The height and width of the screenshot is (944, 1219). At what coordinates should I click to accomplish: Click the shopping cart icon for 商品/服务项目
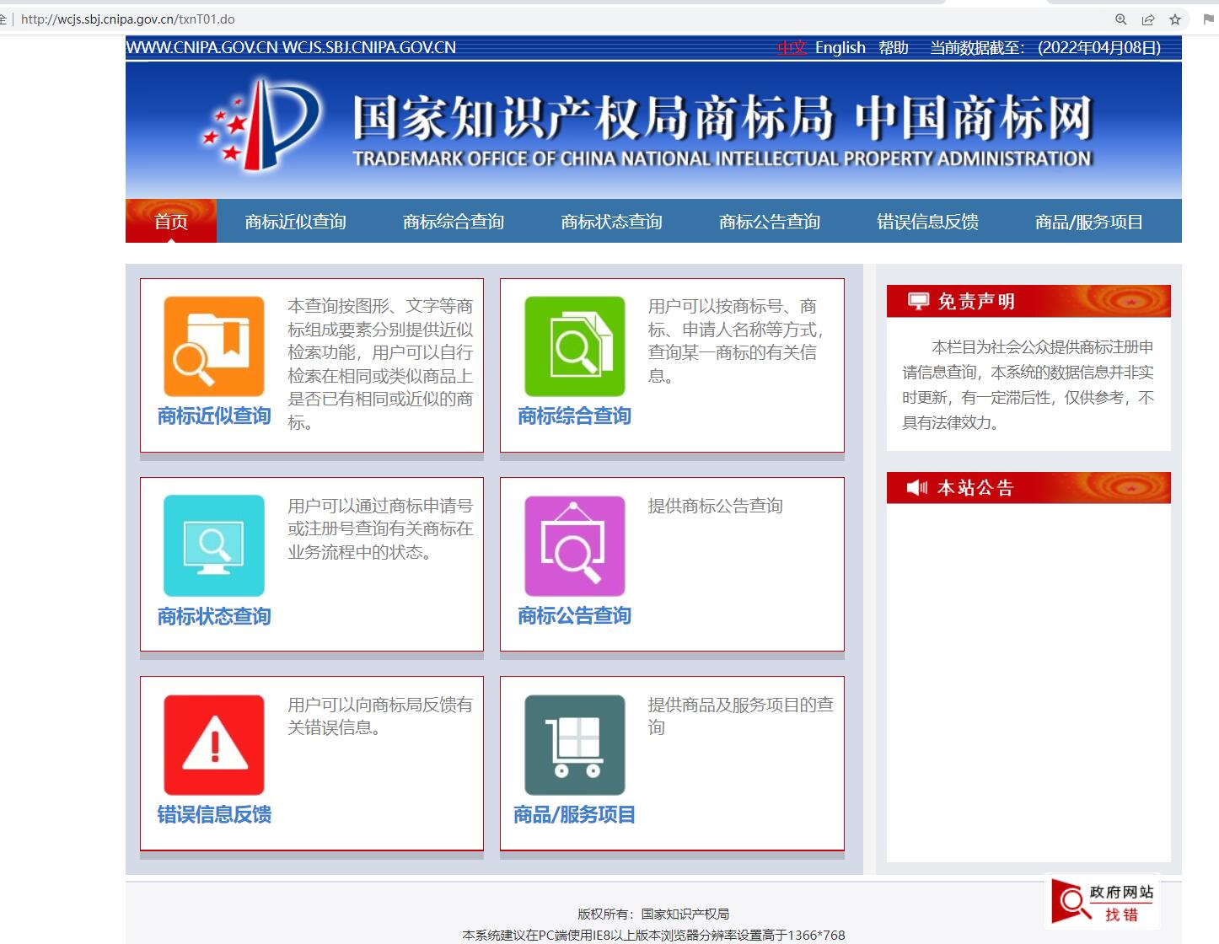click(573, 743)
